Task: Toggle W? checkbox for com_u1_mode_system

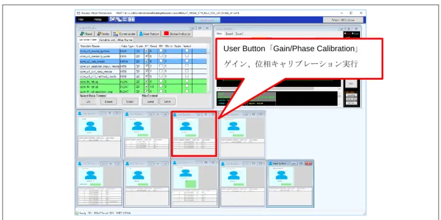Action: [x=160, y=51]
